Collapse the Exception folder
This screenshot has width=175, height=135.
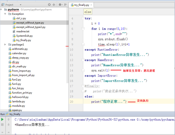pyautogui.click(x=5, y=14)
